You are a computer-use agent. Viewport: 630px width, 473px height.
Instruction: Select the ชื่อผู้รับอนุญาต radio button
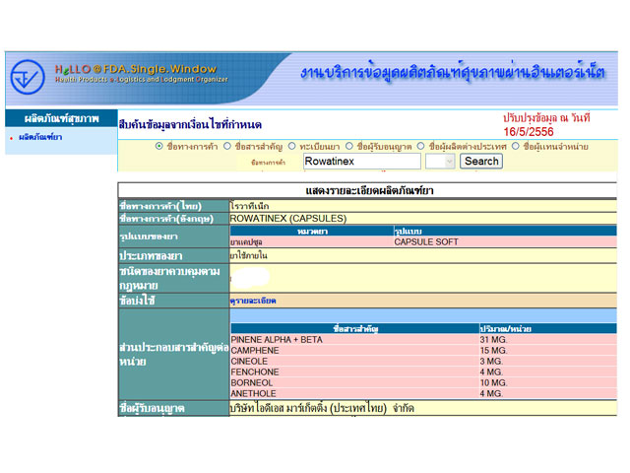pyautogui.click(x=349, y=146)
